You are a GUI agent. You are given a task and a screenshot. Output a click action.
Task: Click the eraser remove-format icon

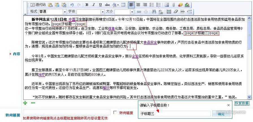coord(176,12)
